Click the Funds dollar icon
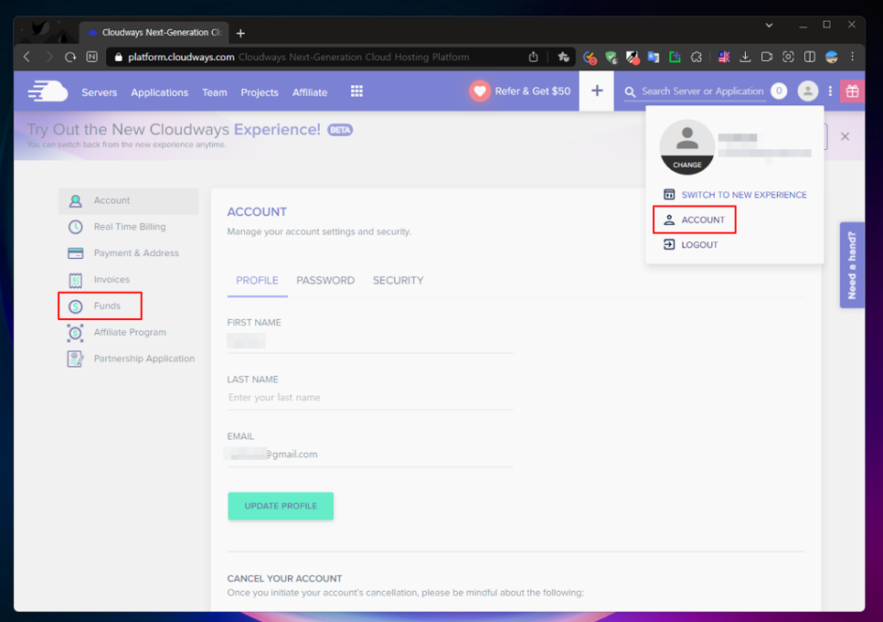Image resolution: width=883 pixels, height=622 pixels. coord(76,306)
